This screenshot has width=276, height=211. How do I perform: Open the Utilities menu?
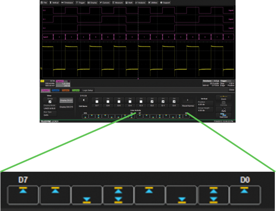coord(153,3)
